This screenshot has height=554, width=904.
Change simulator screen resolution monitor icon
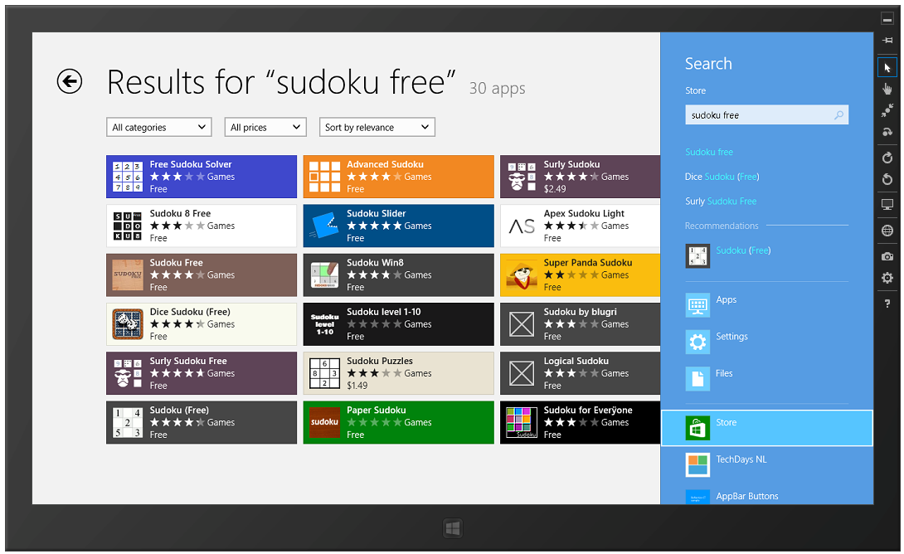[x=887, y=204]
